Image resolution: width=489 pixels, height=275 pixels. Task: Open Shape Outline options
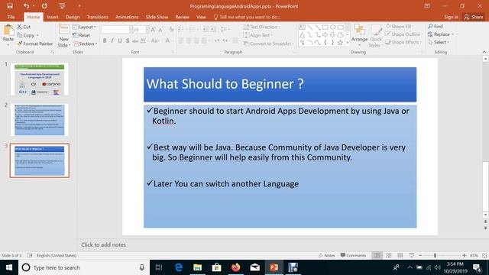point(403,34)
